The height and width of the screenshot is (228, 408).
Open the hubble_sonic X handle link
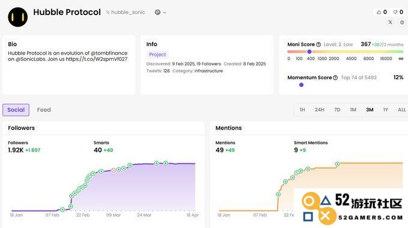point(126,12)
